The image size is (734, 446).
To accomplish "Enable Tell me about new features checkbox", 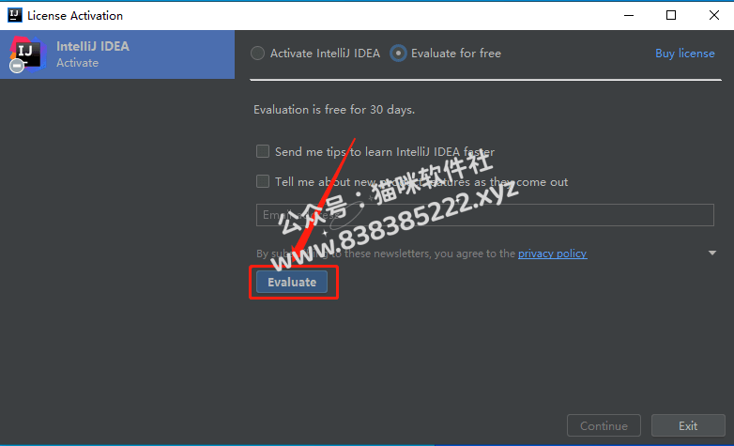I will coord(263,181).
